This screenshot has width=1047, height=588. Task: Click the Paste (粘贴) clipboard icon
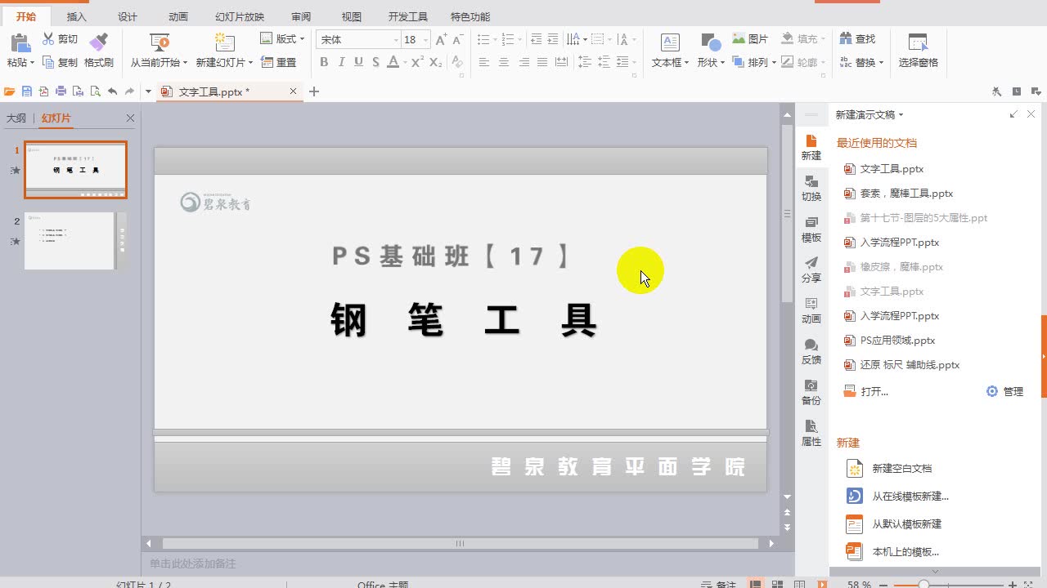(x=20, y=43)
